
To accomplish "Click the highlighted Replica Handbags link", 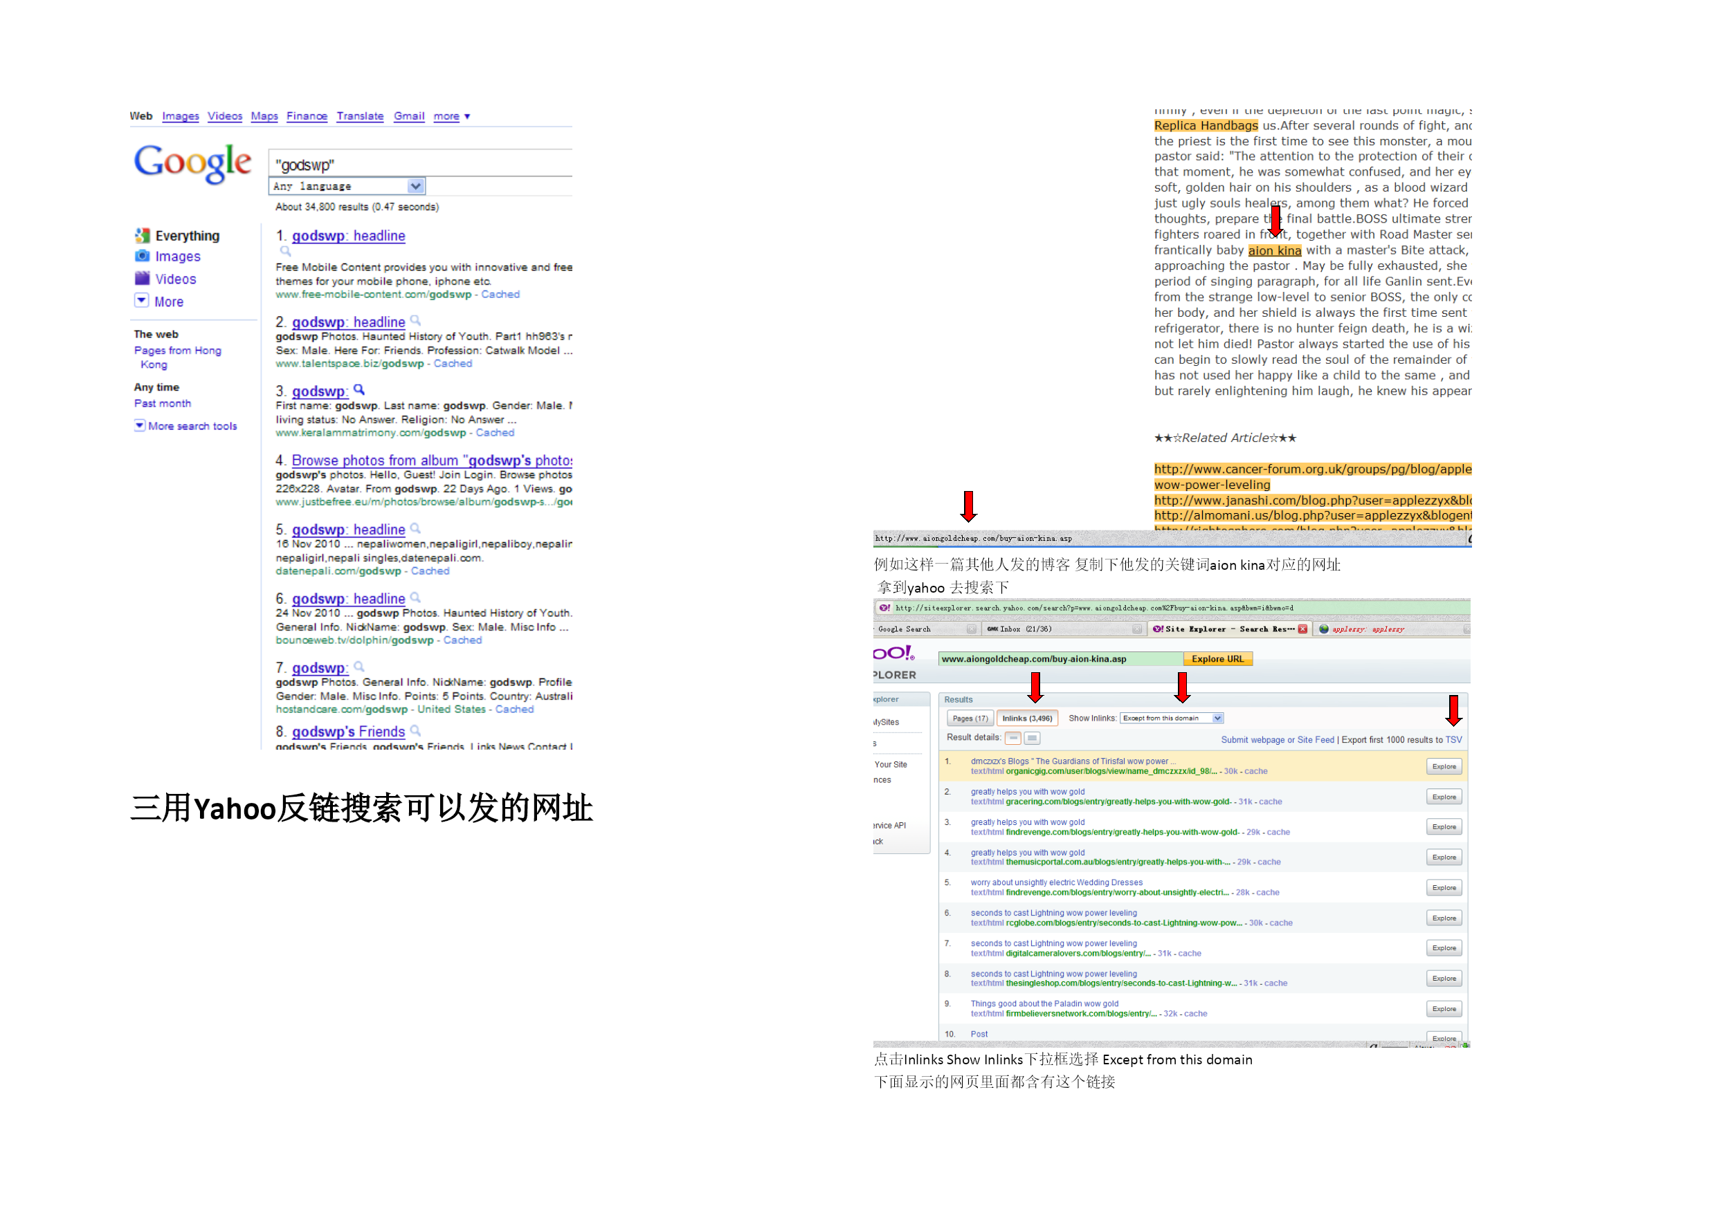I will point(1206,126).
